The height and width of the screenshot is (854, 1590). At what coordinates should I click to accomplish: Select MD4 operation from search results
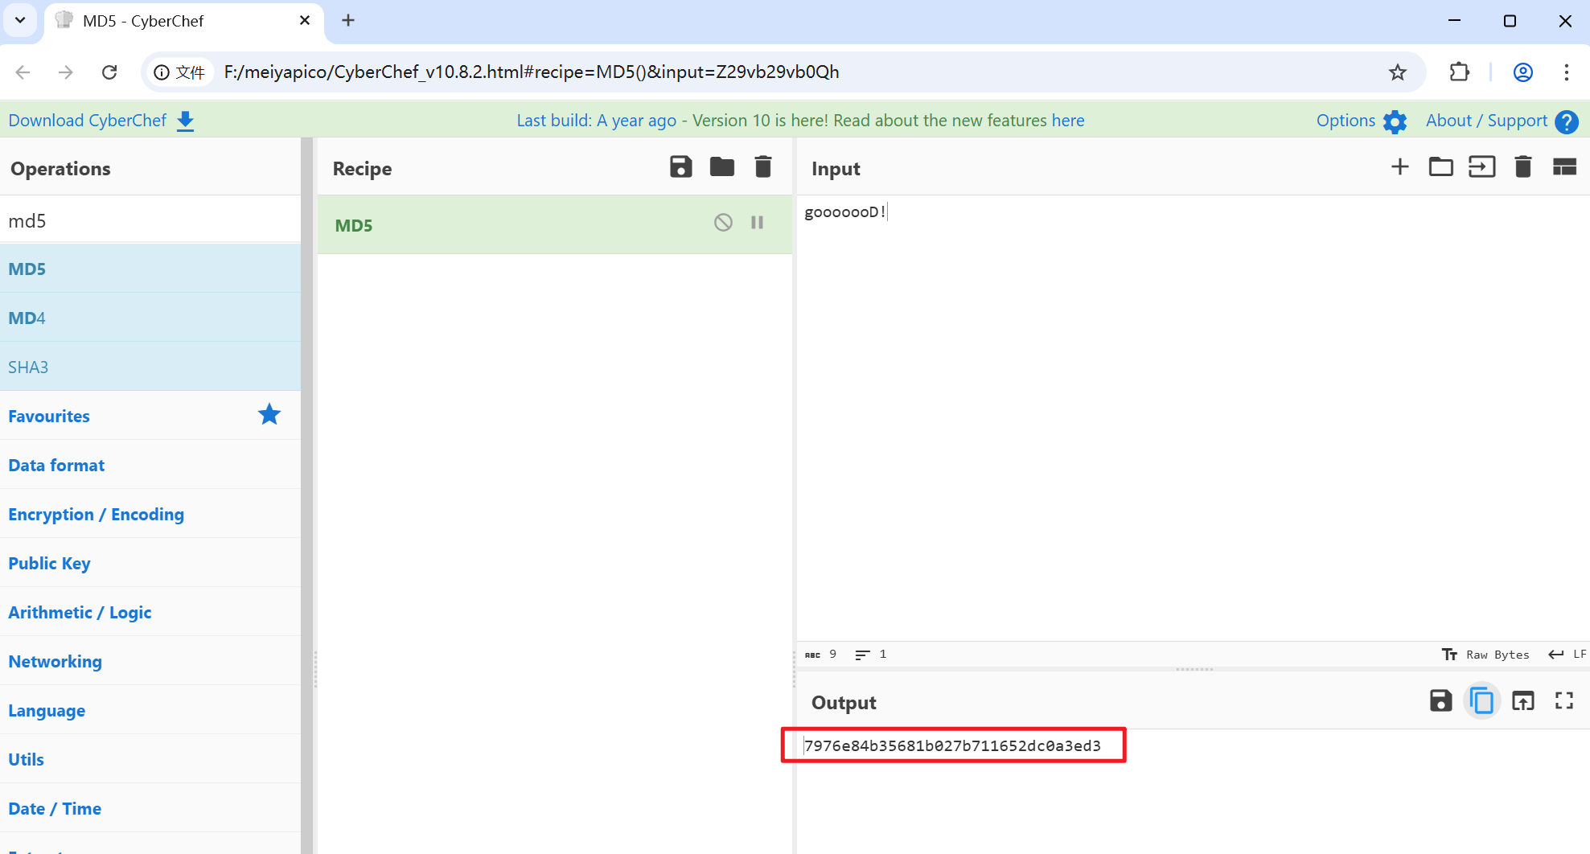(27, 318)
